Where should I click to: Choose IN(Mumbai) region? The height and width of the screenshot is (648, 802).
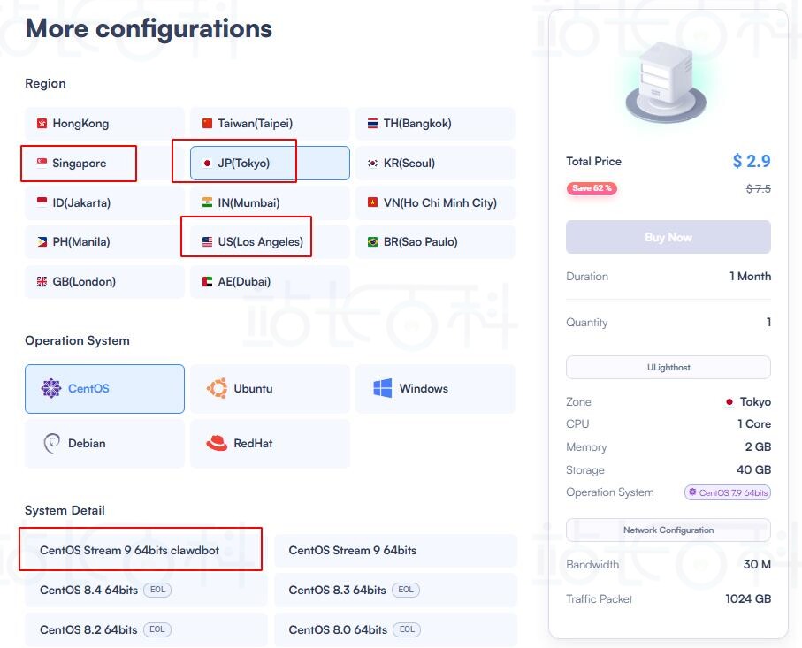coord(270,202)
